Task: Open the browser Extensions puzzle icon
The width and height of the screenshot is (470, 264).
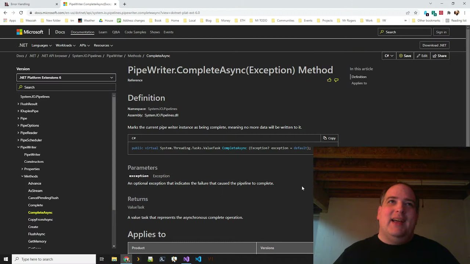Action: pos(449,12)
